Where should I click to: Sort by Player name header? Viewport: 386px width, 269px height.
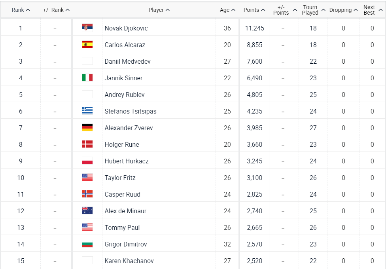pyautogui.click(x=159, y=10)
